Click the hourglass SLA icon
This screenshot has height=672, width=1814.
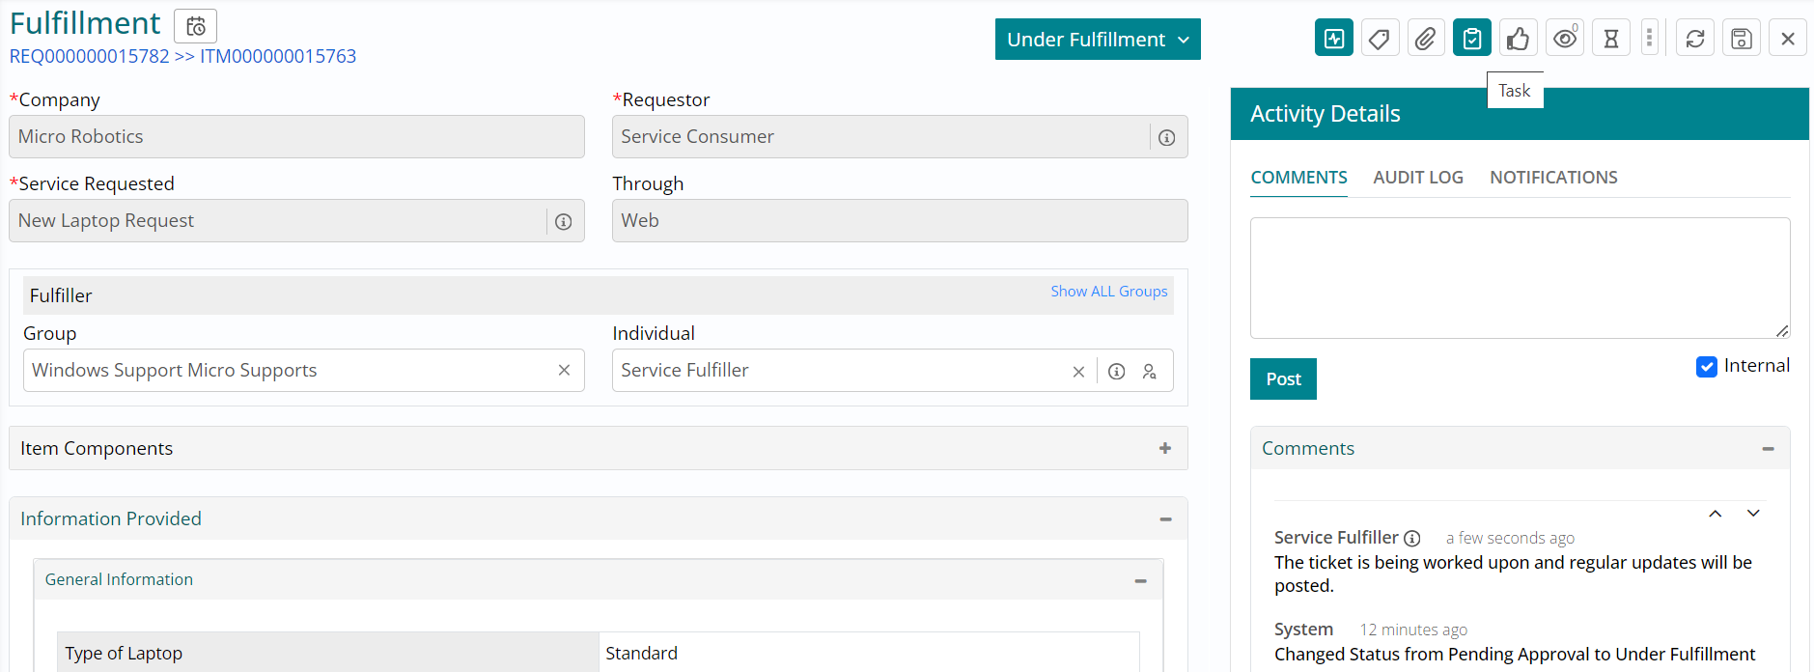(1610, 39)
